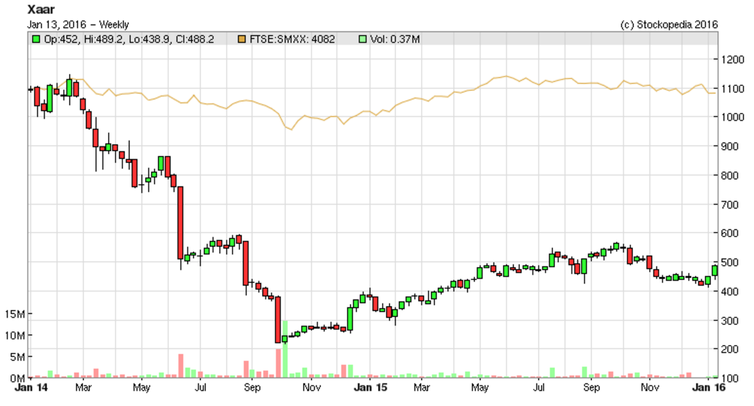The width and height of the screenshot is (754, 406).
Task: Click the '(c) Stockopedia 2016' text
Action: tap(669, 25)
